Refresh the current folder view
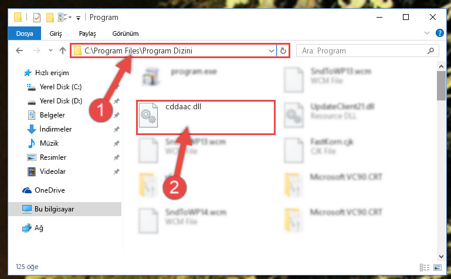451x279 pixels. [x=283, y=51]
